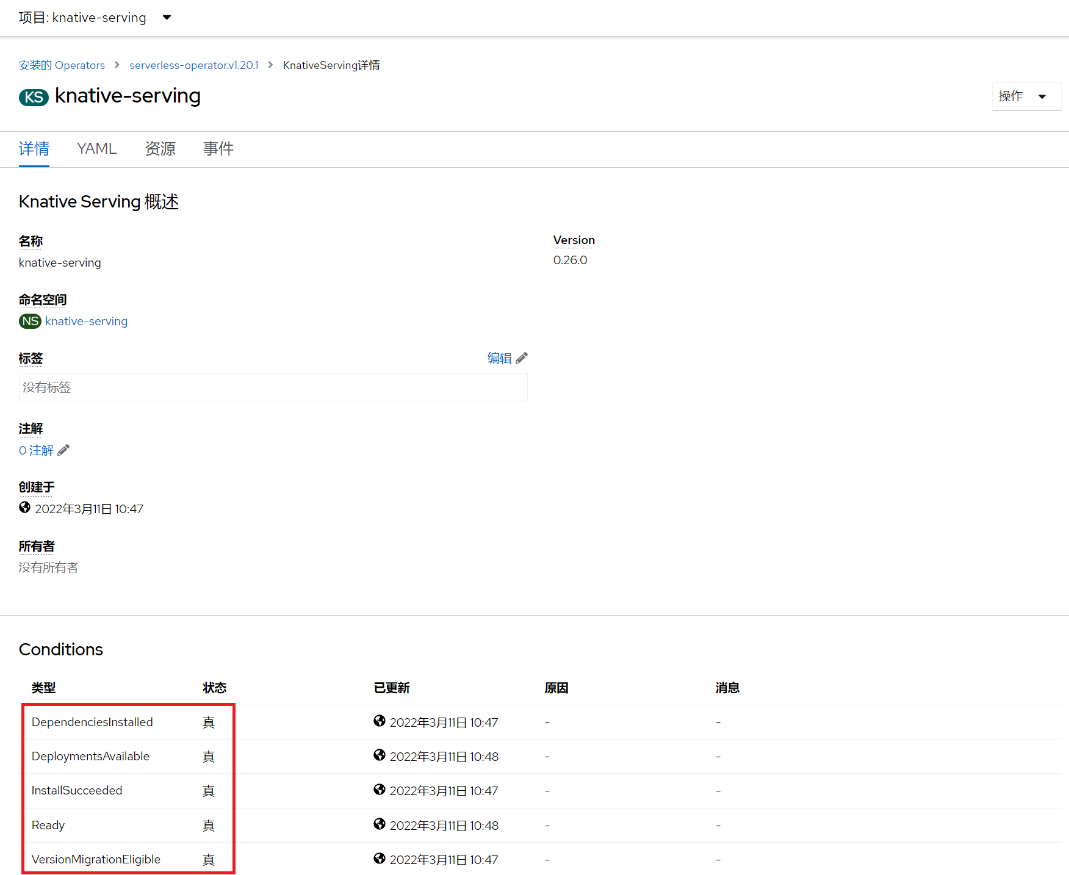This screenshot has height=875, width=1069.
Task: Click 编辑 to edit labels
Action: coord(499,358)
